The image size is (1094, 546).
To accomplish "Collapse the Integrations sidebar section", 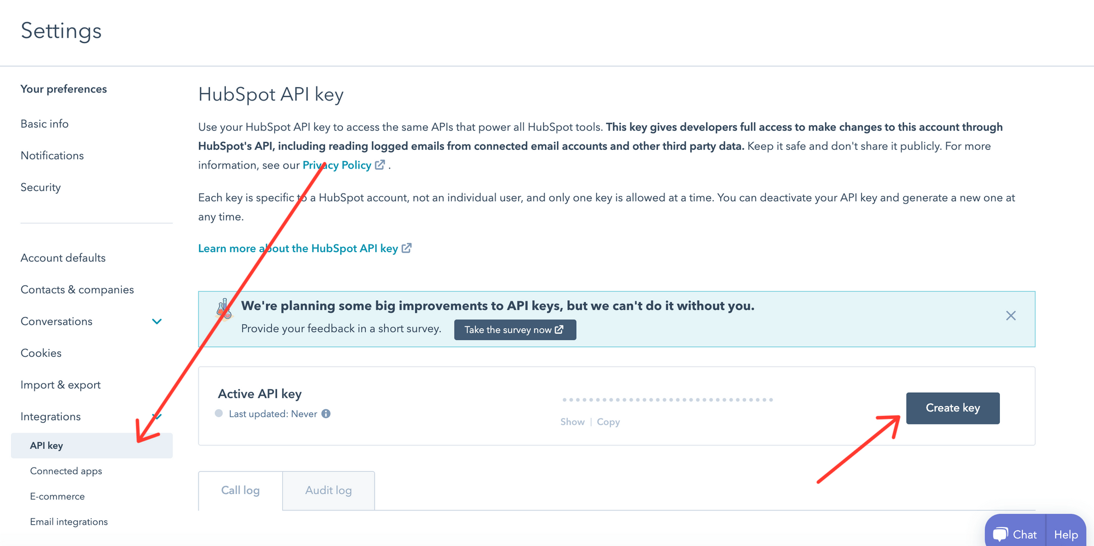I will [x=157, y=416].
